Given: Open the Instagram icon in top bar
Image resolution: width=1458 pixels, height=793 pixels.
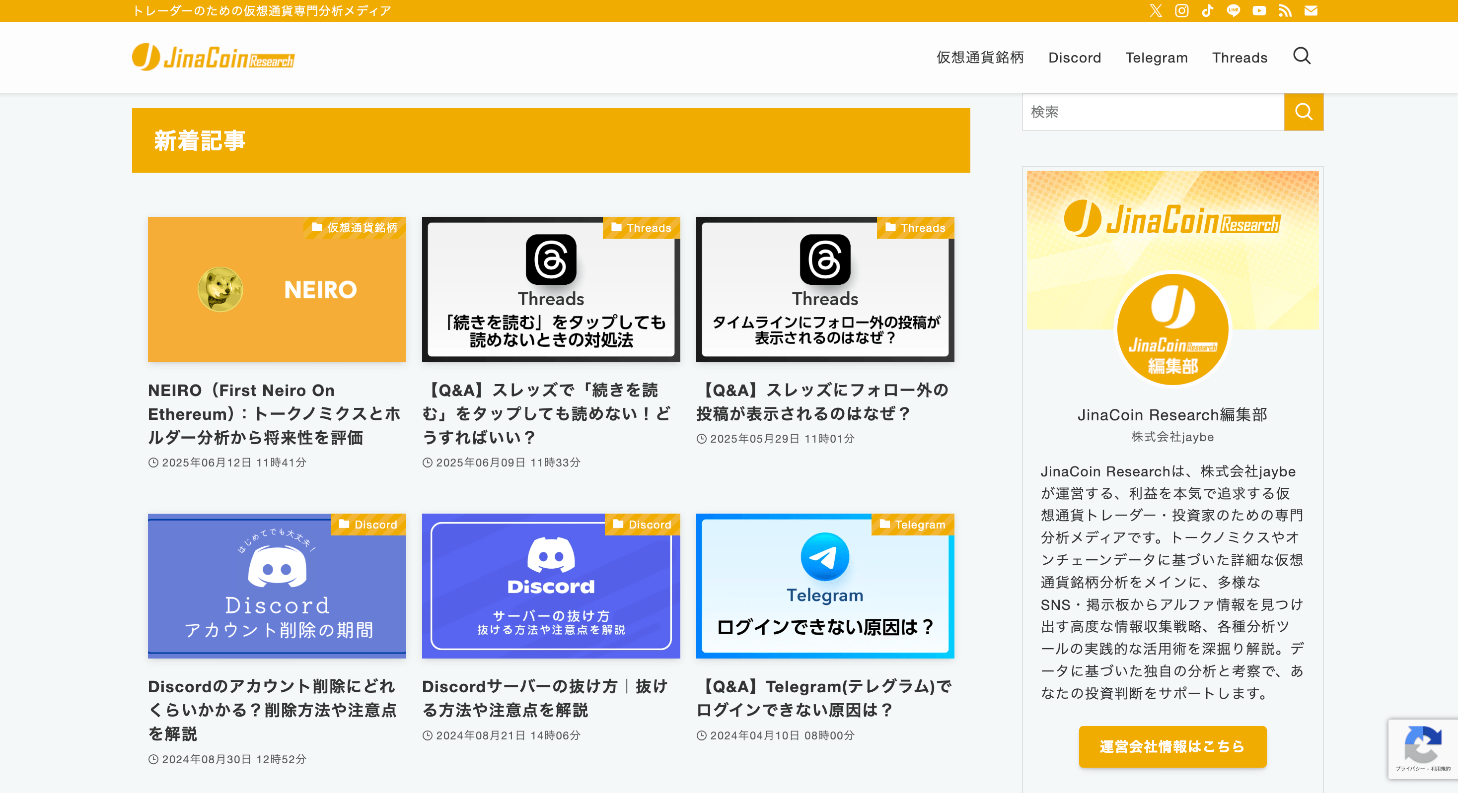Looking at the screenshot, I should 1182,11.
